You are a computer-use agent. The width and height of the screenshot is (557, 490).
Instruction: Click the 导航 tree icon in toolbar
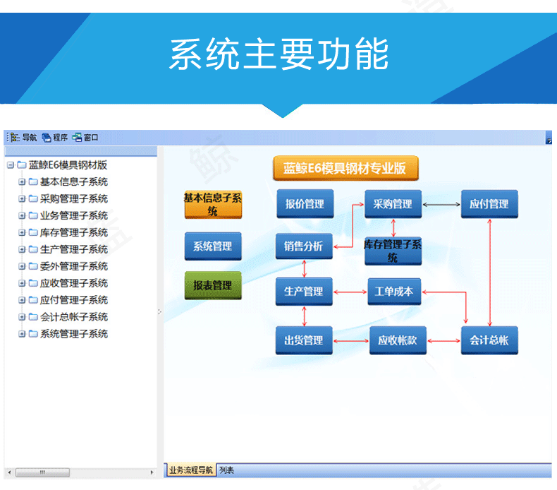pos(15,138)
